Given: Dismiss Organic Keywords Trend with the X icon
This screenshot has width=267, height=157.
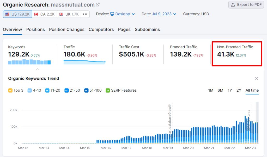Looking at the screenshot, I should [x=257, y=78].
